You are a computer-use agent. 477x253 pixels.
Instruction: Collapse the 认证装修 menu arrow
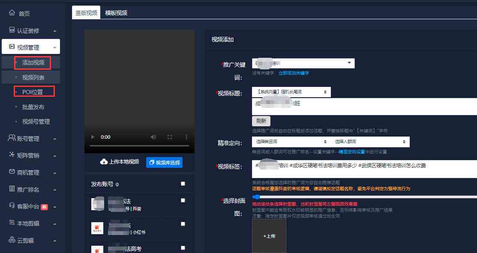coord(55,31)
